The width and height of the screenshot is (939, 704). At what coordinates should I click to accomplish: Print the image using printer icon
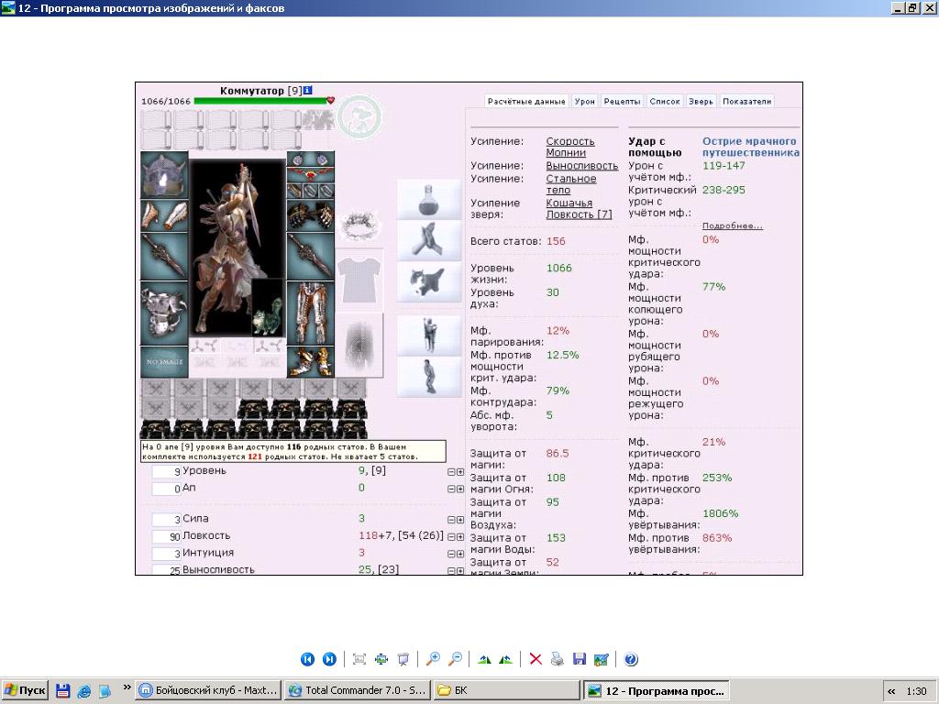(x=558, y=659)
